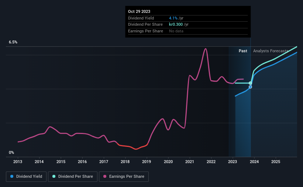Toggle the Dividend Yield legend button
Screen dimensions: 303x187
click(x=26, y=176)
